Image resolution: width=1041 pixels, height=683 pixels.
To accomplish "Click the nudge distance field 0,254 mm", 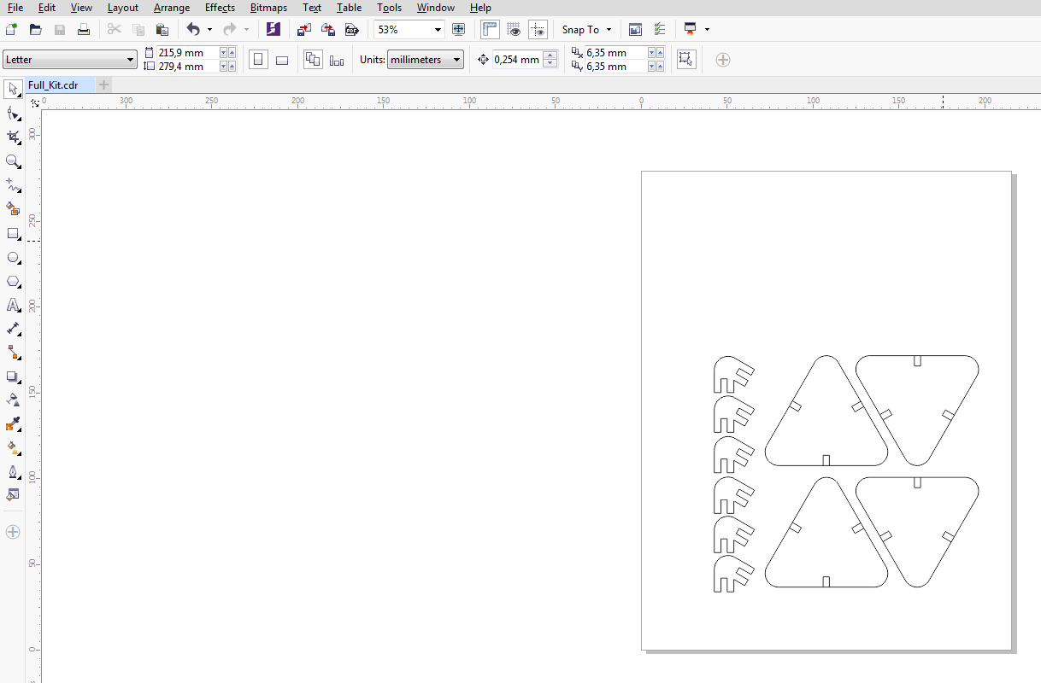I will pos(517,60).
